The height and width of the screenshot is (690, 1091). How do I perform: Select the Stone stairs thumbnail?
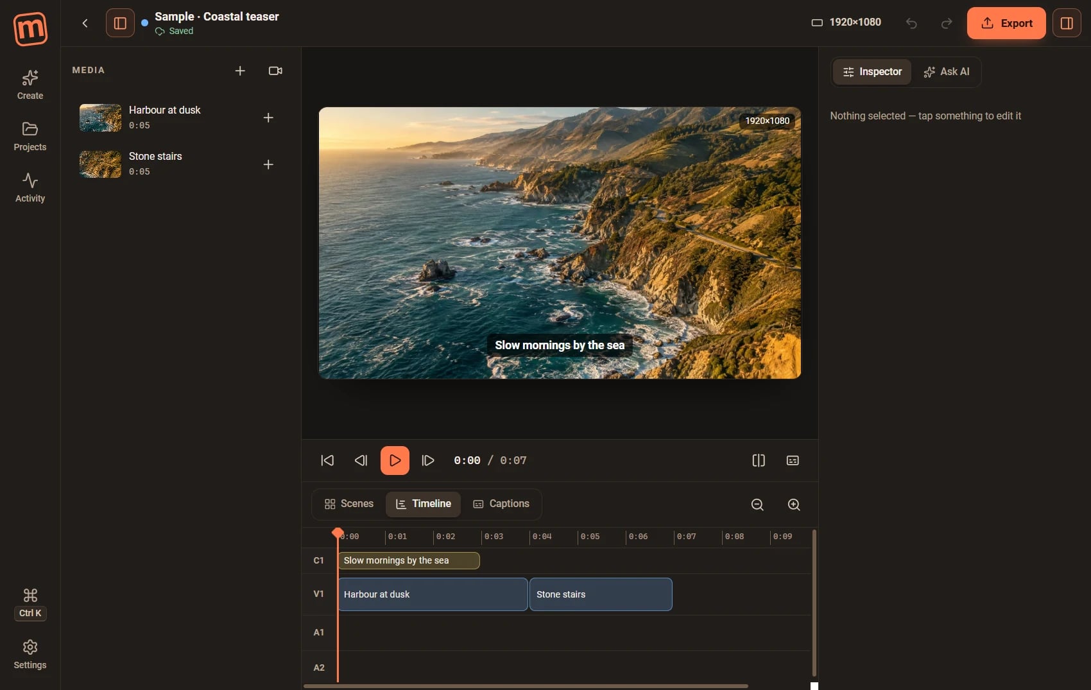coord(100,164)
